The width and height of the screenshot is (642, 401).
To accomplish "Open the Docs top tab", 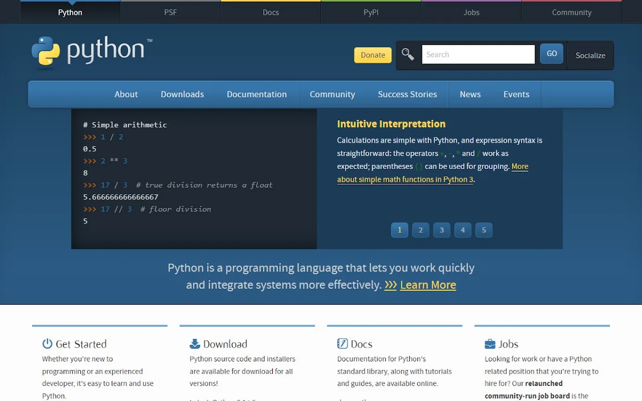I will (271, 12).
